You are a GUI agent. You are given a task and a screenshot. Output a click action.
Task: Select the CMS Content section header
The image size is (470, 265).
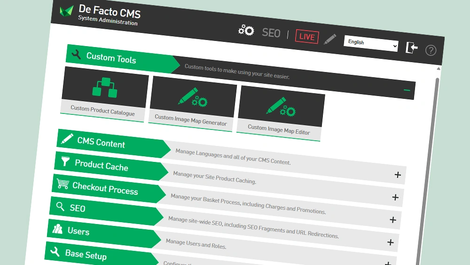pos(113,143)
